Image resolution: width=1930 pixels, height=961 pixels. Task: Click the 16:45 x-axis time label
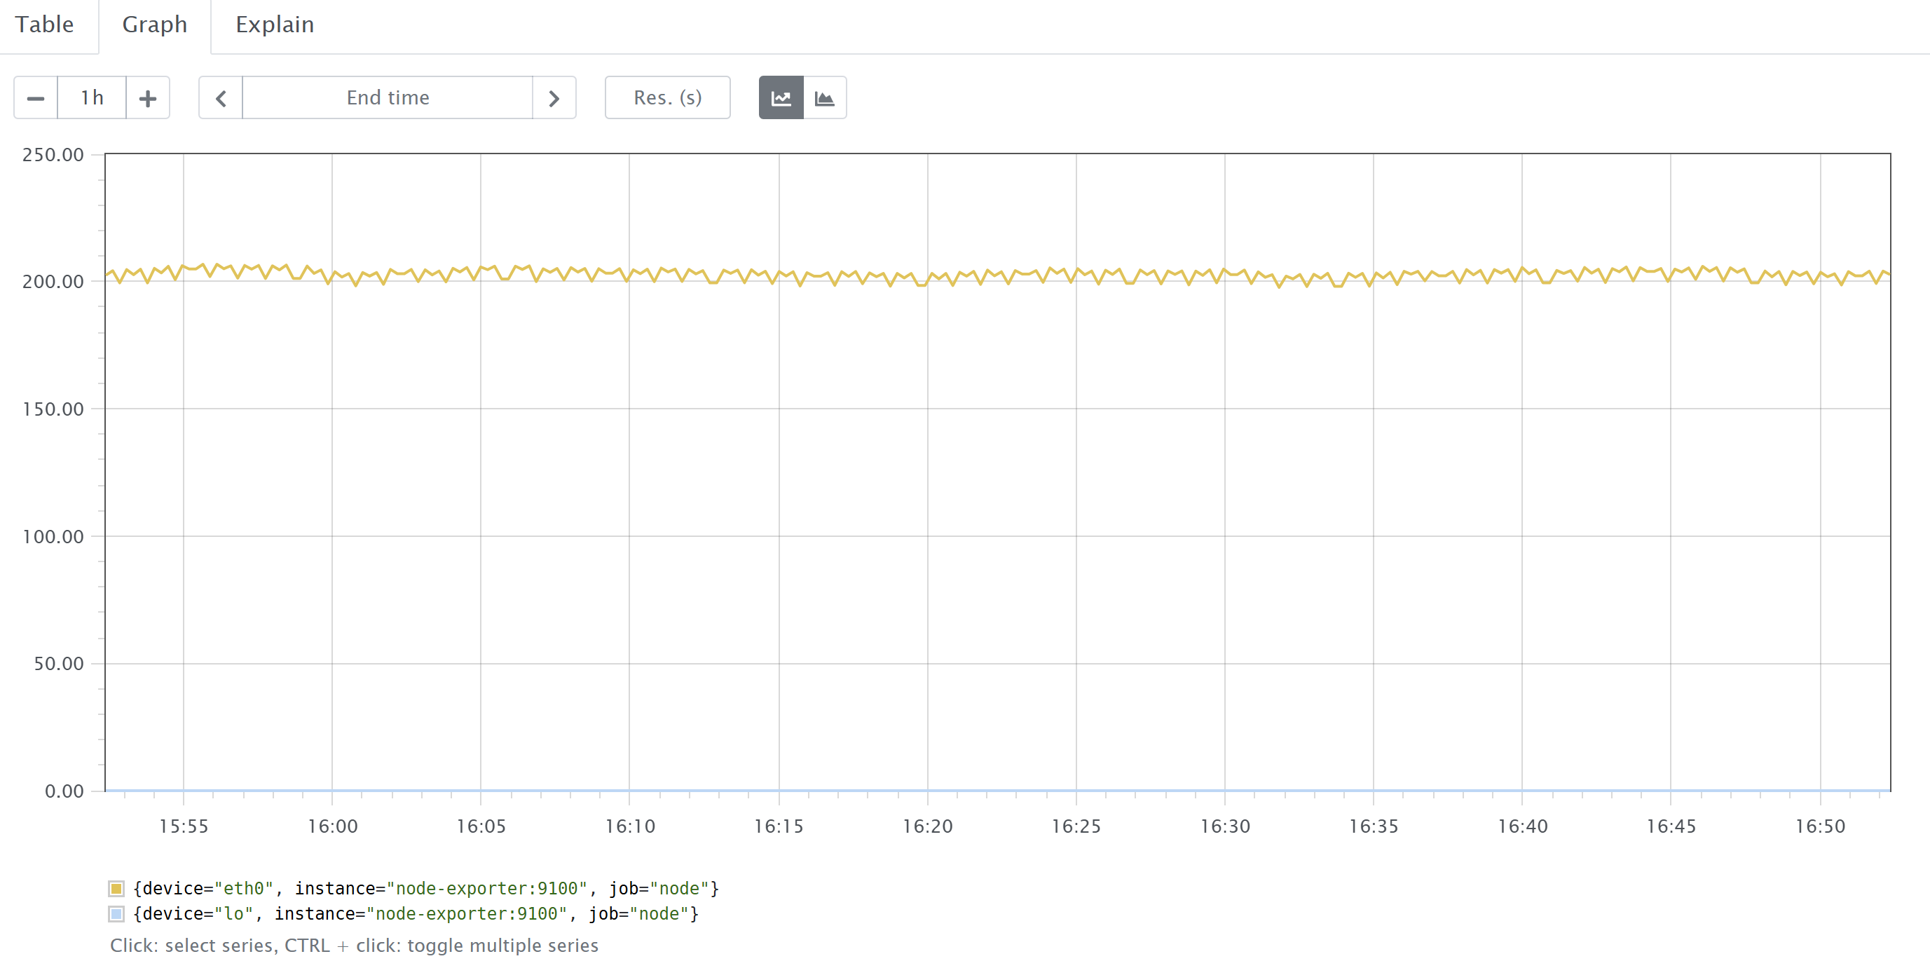pos(1671,826)
